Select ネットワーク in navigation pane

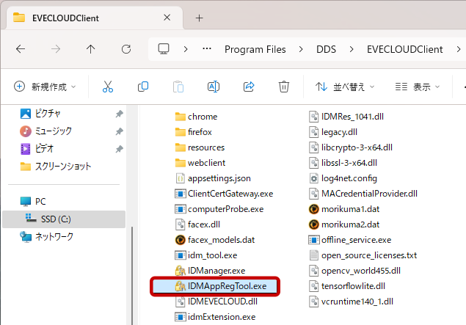tap(54, 236)
